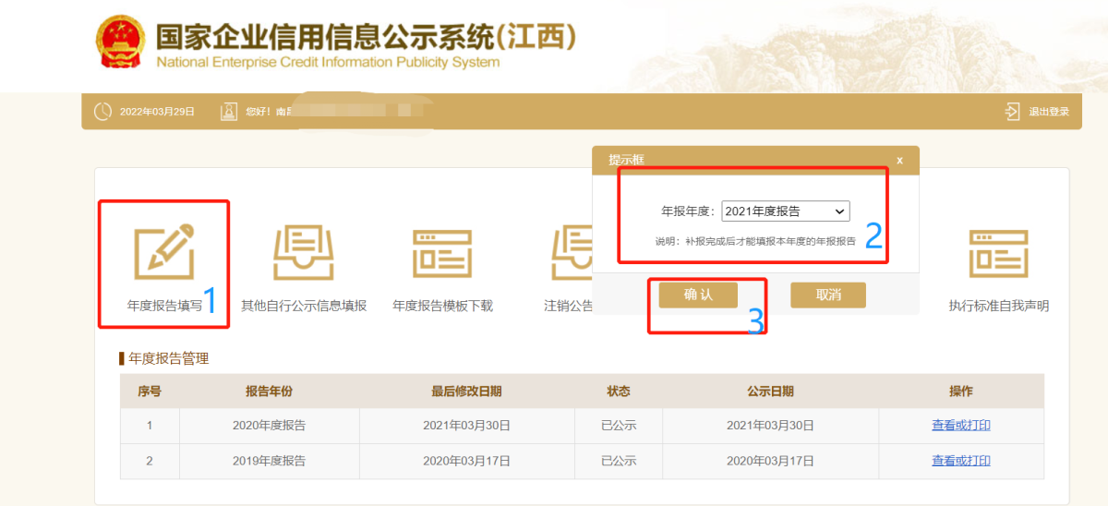Open 执行标准自我声明 icon

tap(998, 251)
